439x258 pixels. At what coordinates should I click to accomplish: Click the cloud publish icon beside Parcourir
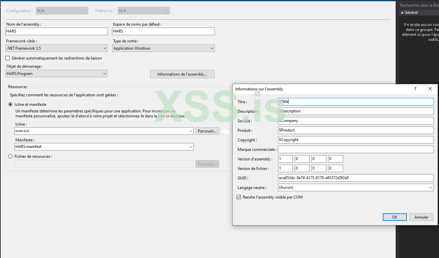click(225, 131)
